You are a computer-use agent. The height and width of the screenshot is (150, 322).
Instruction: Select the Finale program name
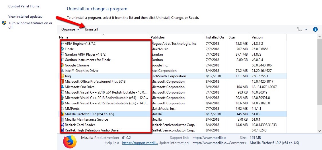click(69, 49)
